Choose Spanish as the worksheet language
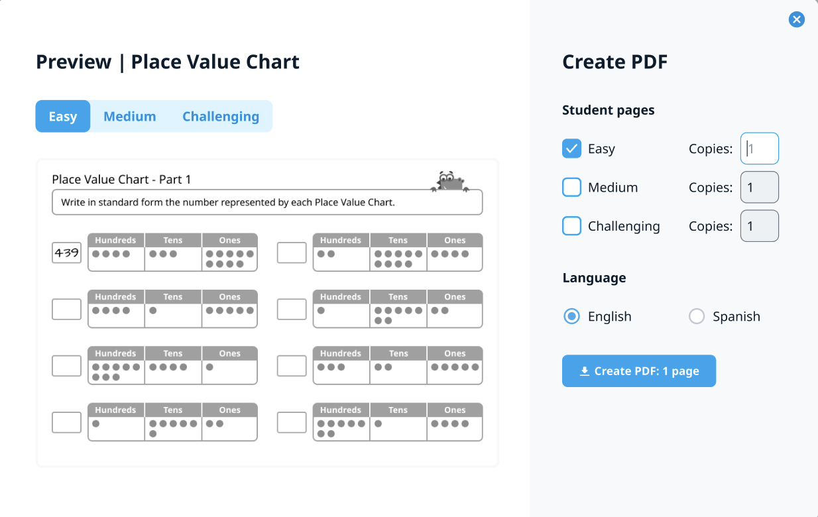Screen dimensions: 818x517 (x=697, y=317)
